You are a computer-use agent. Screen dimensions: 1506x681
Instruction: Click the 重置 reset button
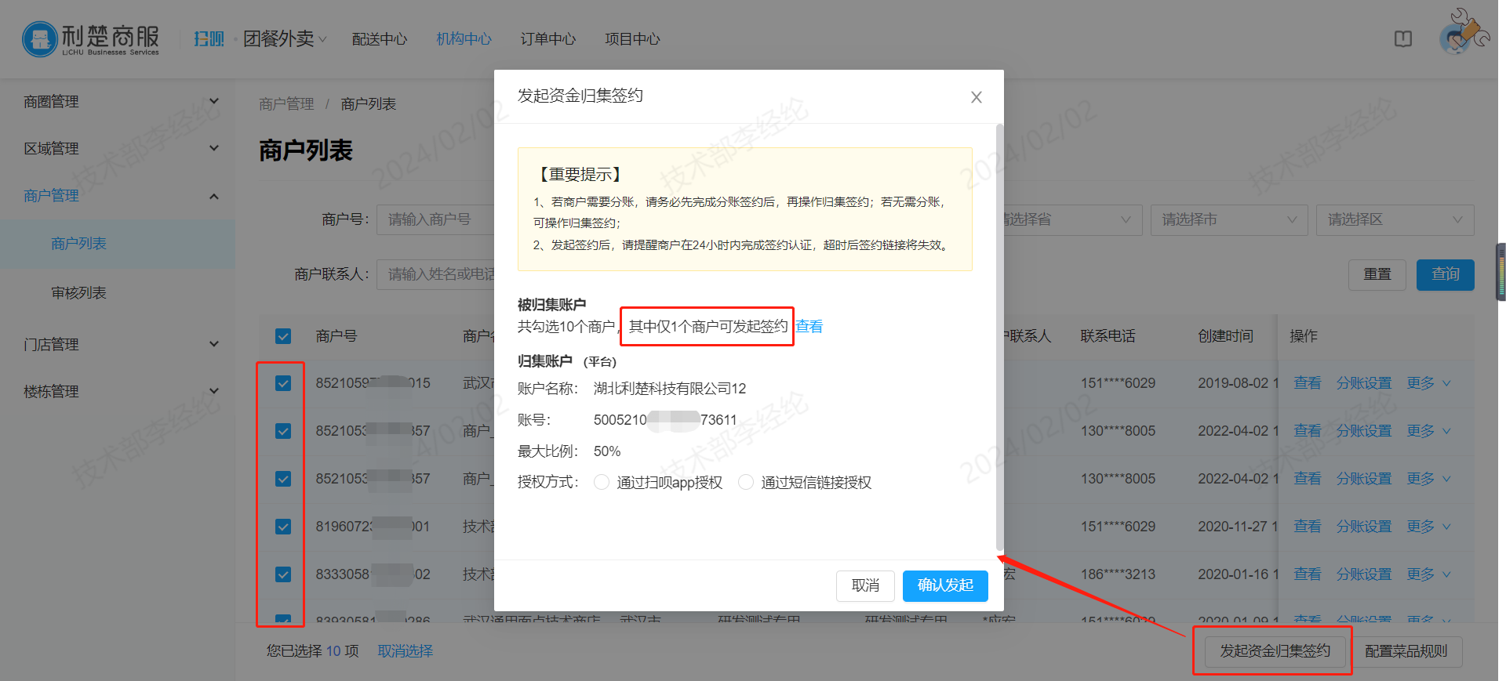[x=1377, y=274]
